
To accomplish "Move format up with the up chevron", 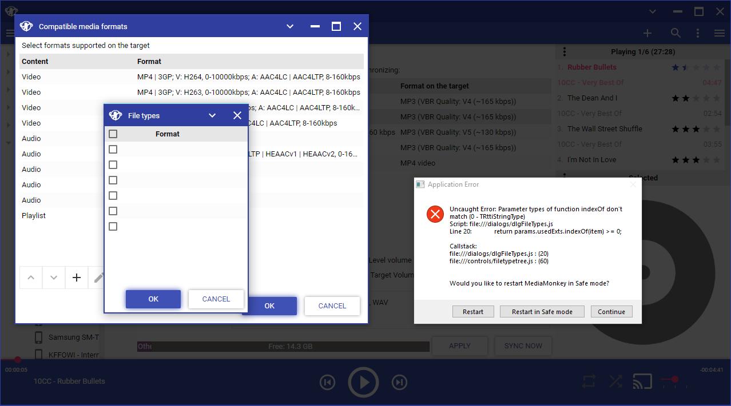I will click(31, 278).
